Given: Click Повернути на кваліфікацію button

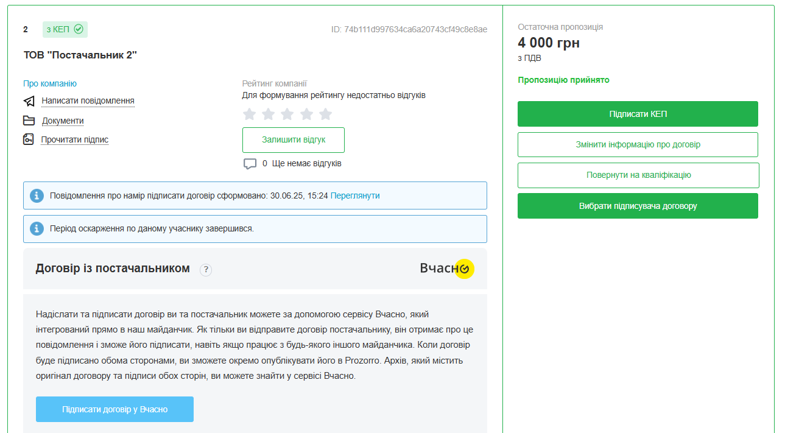Looking at the screenshot, I should [638, 175].
